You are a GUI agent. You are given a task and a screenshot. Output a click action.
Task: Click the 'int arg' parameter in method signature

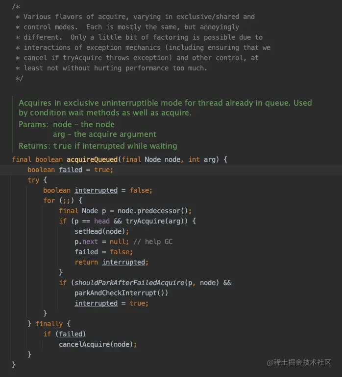(200, 159)
